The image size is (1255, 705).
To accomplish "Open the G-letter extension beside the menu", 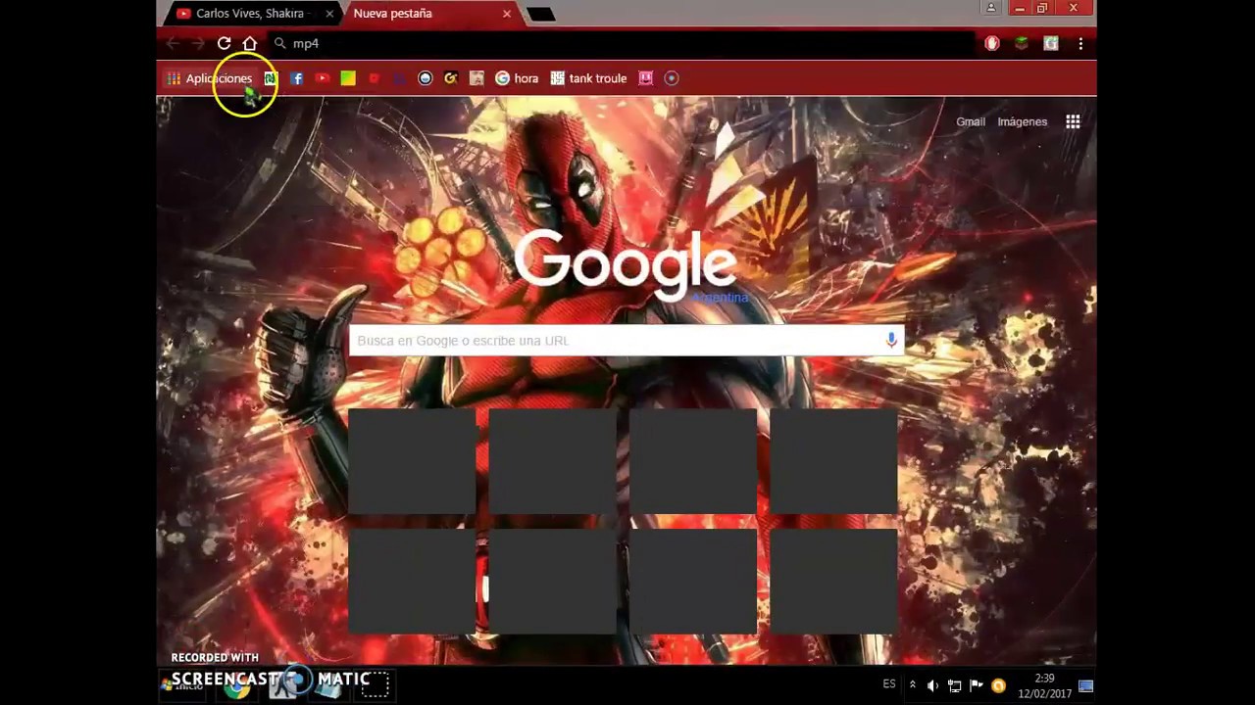I will [x=1051, y=43].
